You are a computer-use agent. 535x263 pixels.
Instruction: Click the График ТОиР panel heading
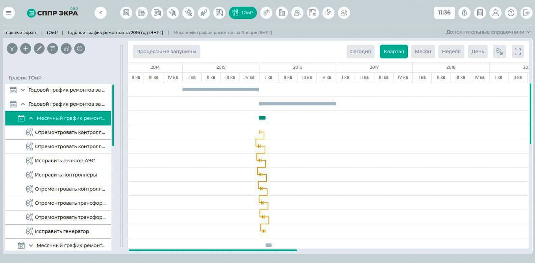pyautogui.click(x=25, y=78)
